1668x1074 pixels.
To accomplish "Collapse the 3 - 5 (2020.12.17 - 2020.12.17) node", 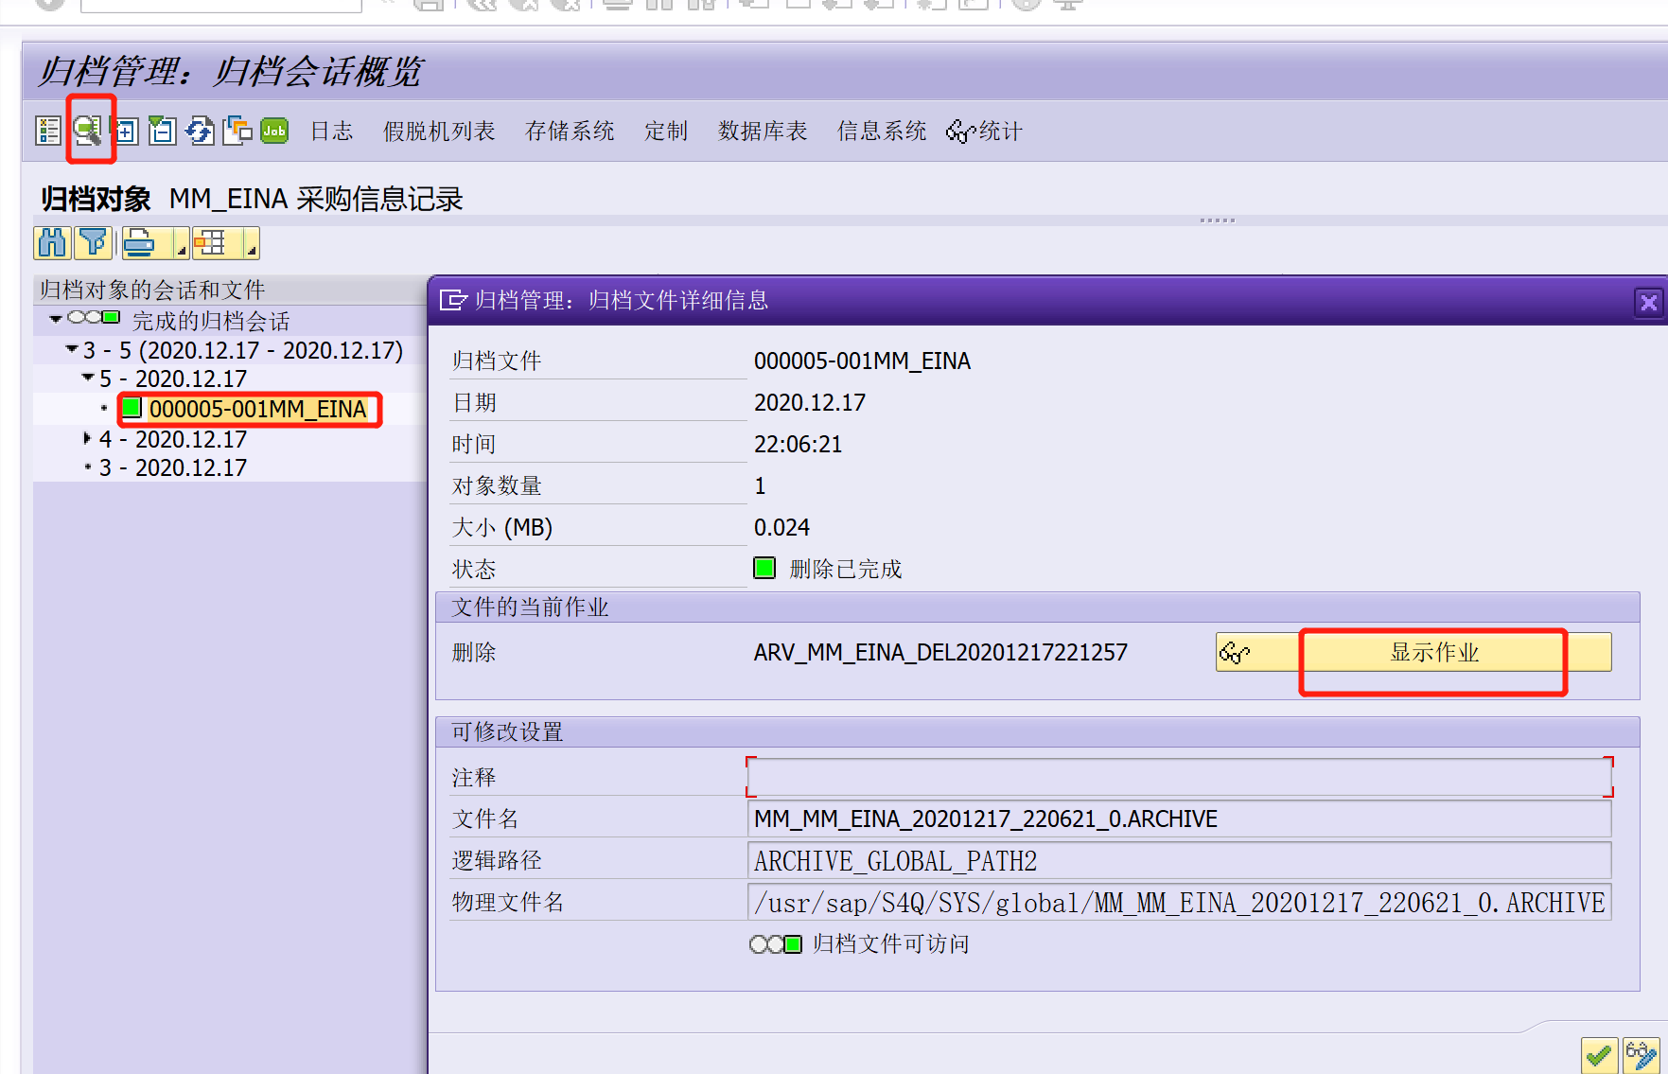I will pyautogui.click(x=72, y=349).
